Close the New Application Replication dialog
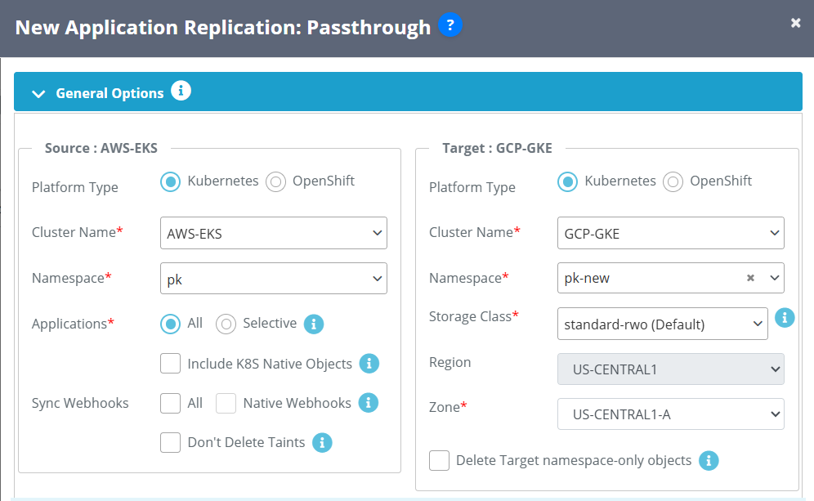Screen dimensions: 814x501 click(x=795, y=23)
